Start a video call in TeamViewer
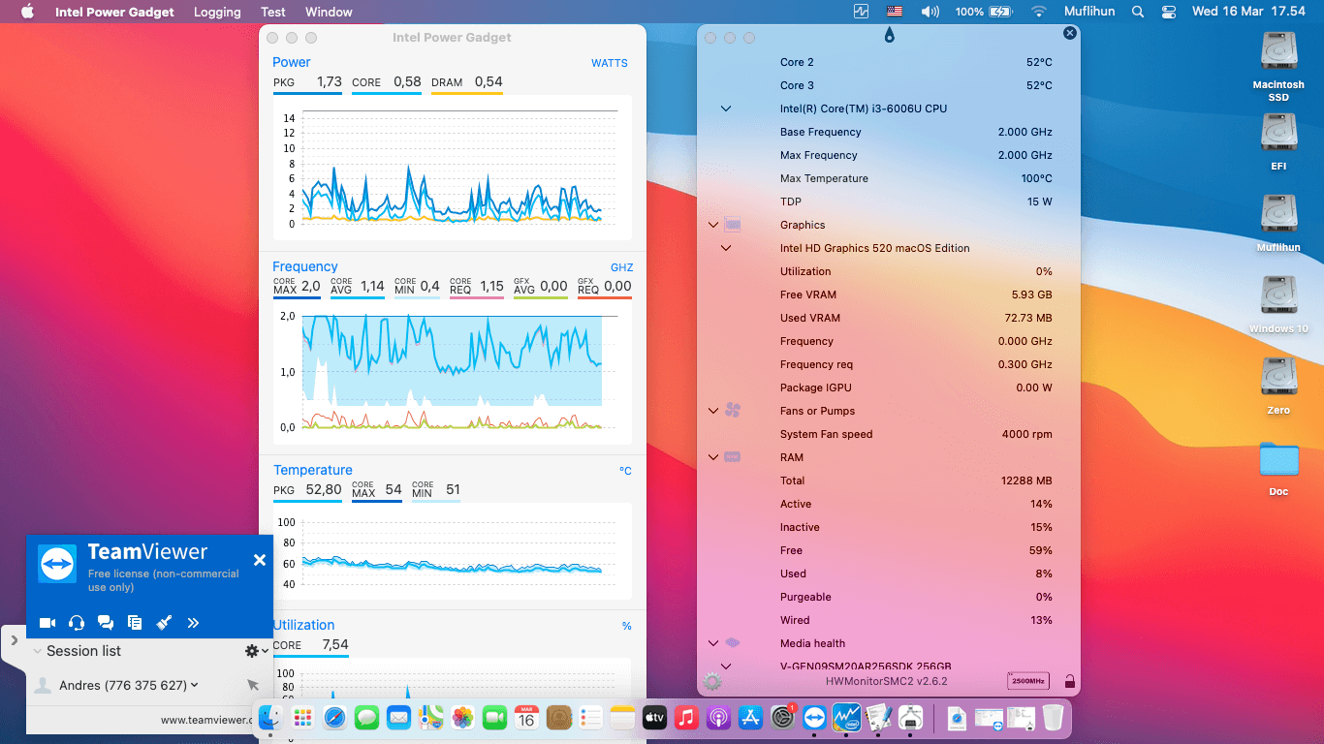 point(47,623)
